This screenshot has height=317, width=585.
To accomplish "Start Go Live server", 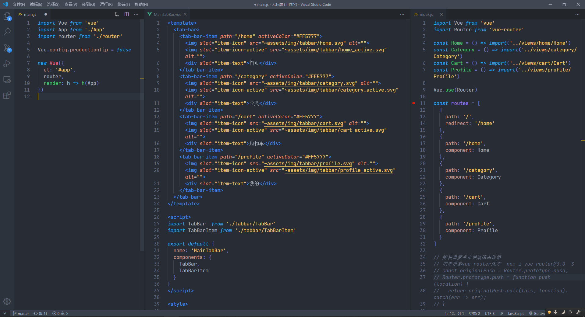I will [537, 313].
